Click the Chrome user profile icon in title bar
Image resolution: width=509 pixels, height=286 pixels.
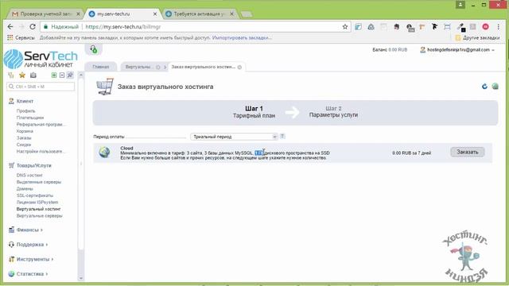(460, 5)
